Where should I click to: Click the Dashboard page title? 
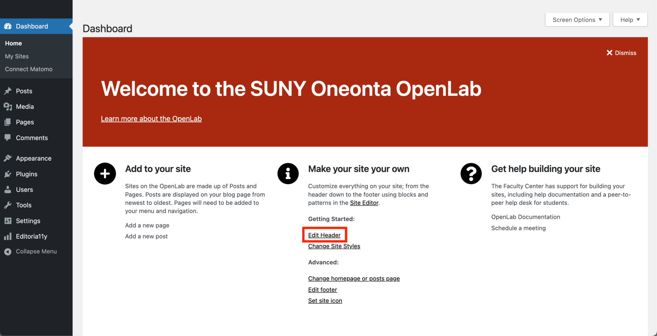(x=107, y=28)
